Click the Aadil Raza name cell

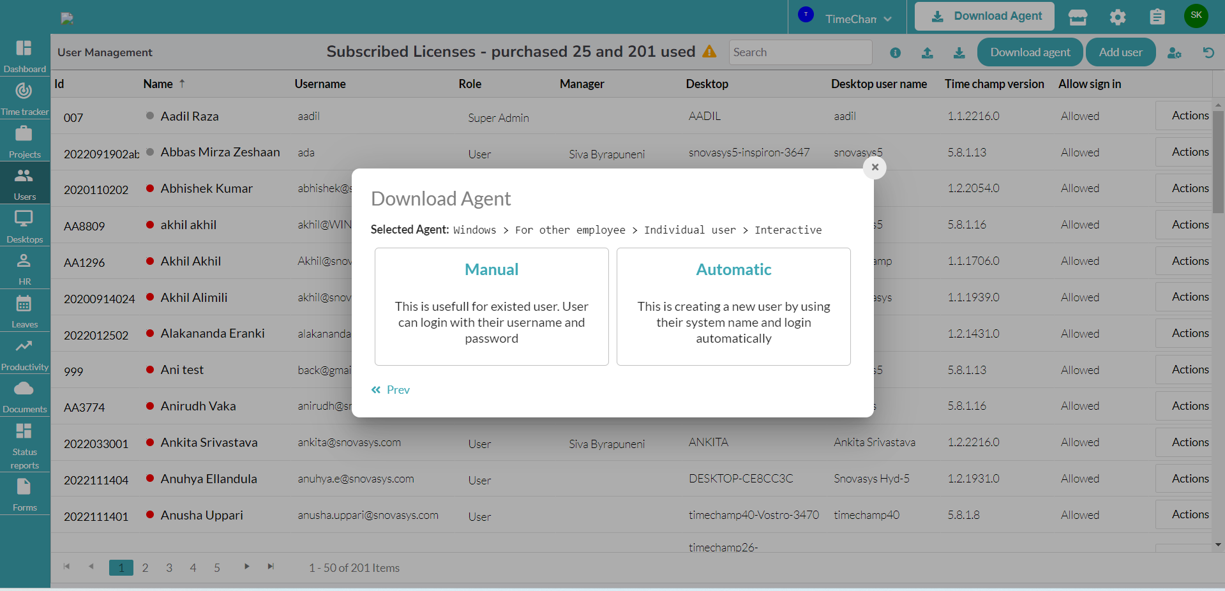[x=190, y=116]
